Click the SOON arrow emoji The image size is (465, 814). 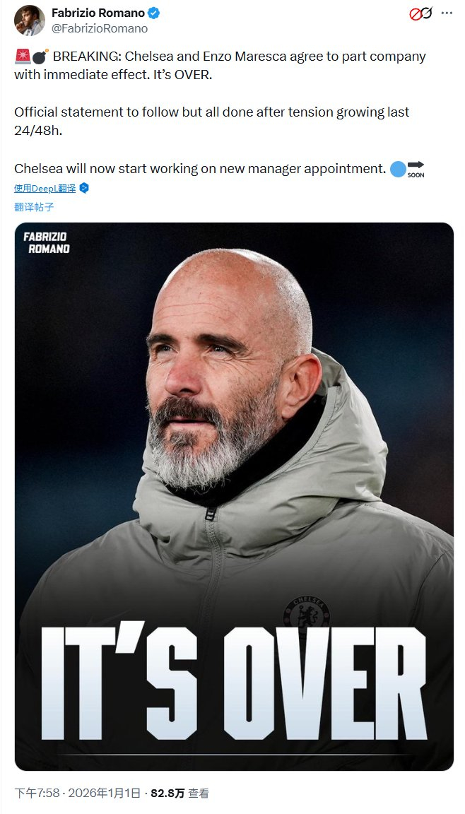click(416, 170)
